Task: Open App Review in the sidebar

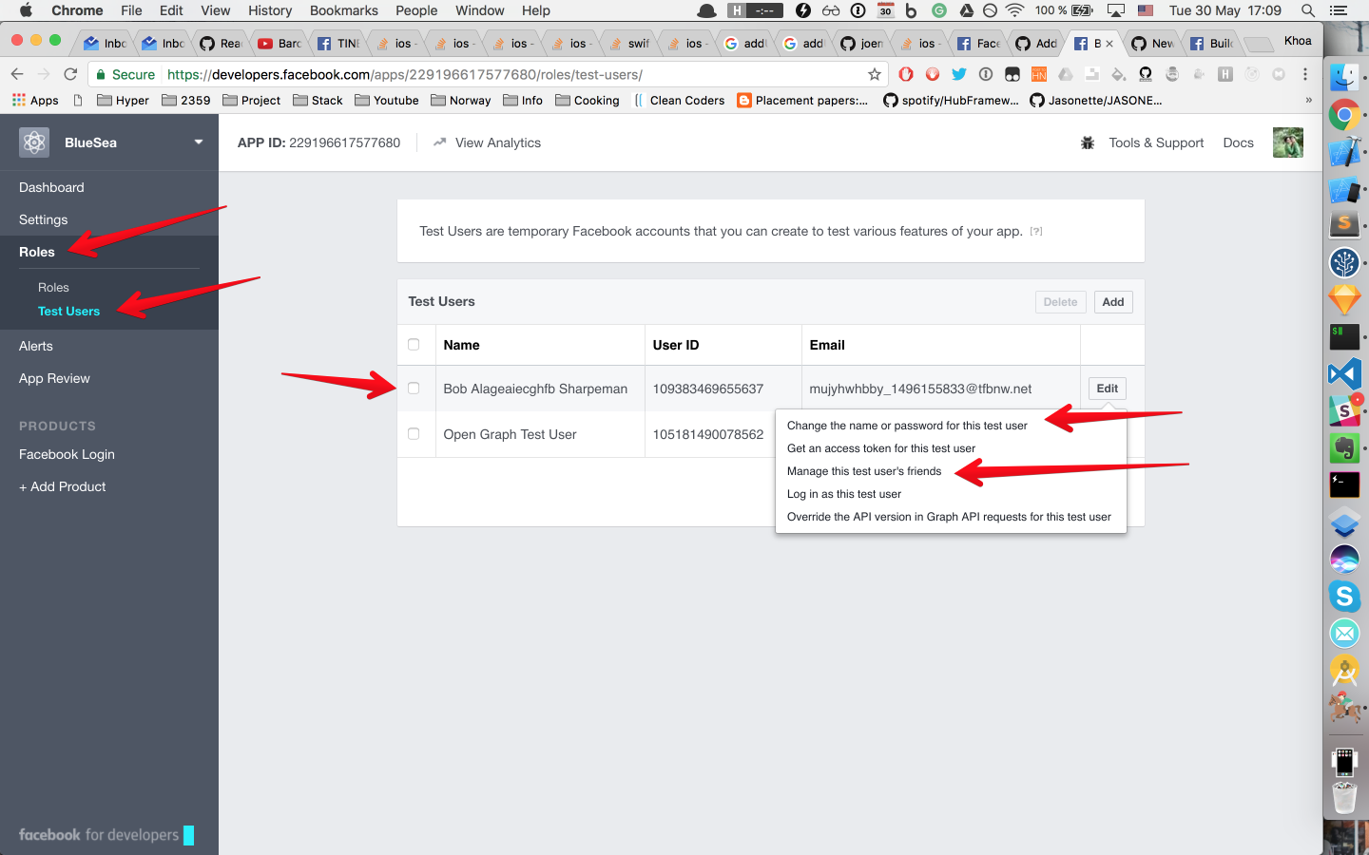Action: pyautogui.click(x=54, y=378)
